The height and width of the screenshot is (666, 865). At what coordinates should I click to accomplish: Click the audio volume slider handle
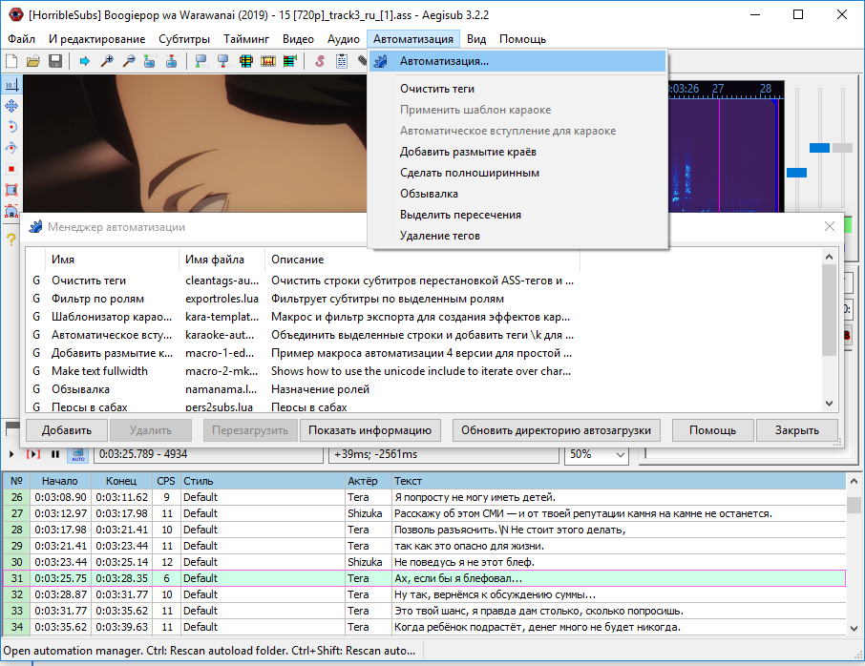[x=842, y=148]
